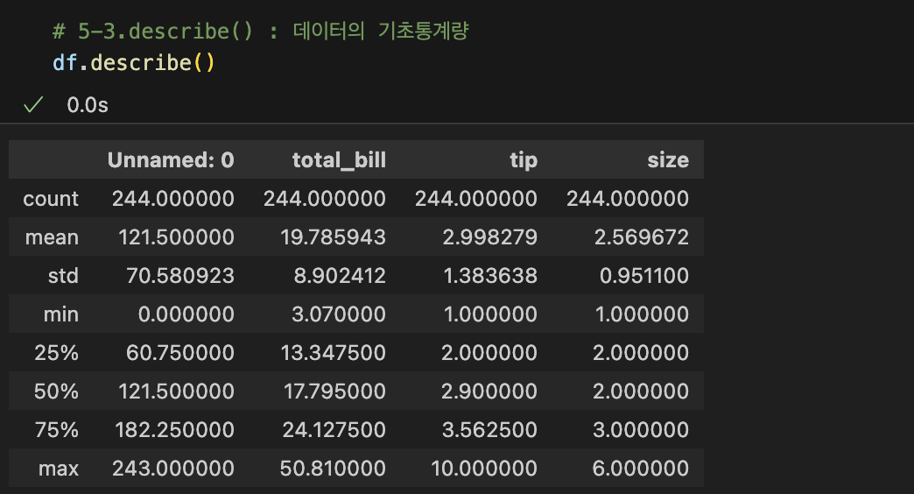The width and height of the screenshot is (914, 494).
Task: Click the 50% row label
Action: (57, 392)
